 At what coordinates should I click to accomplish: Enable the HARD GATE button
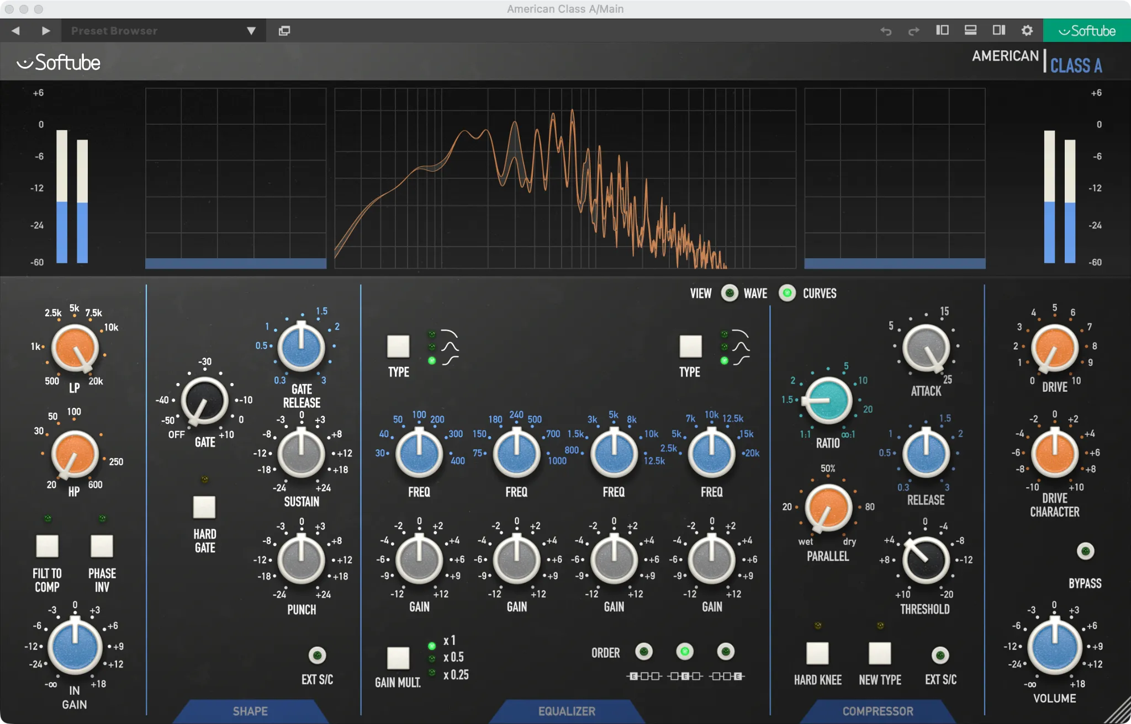[204, 507]
